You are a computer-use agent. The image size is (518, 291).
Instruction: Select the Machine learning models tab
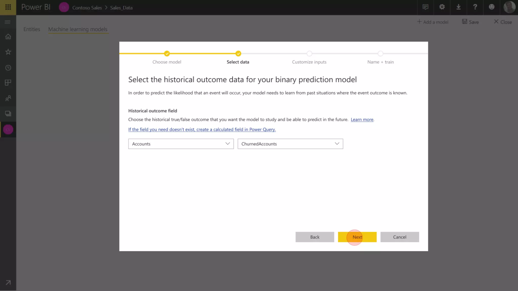(x=78, y=29)
